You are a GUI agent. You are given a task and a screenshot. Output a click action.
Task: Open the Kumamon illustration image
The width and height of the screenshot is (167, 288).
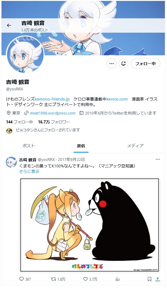[90, 225]
